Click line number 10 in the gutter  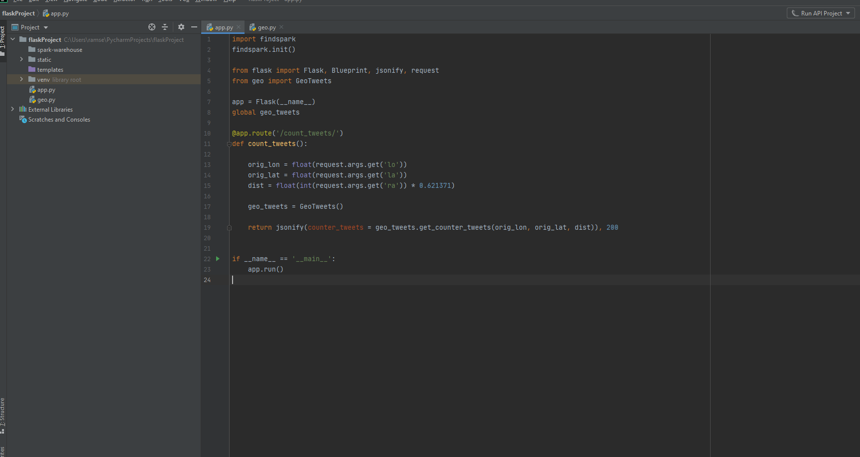[207, 134]
